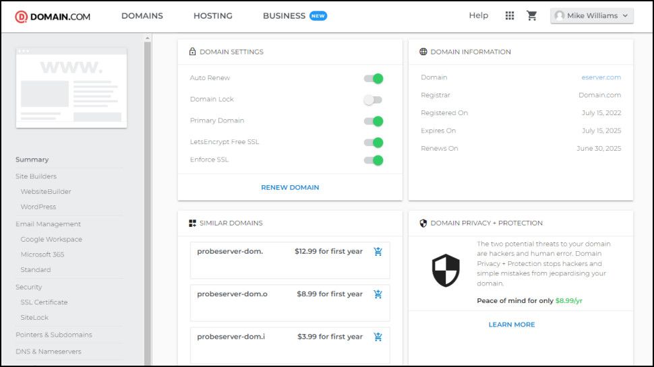Select the probeserver-dom.o domain card
Screen dimensions: 654x367
click(x=290, y=303)
